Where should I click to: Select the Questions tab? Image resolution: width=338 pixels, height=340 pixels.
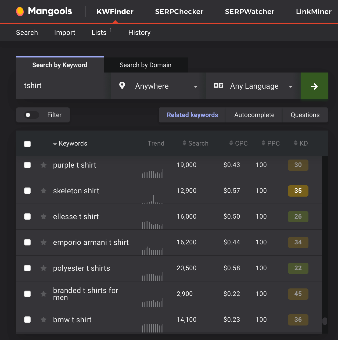(305, 115)
